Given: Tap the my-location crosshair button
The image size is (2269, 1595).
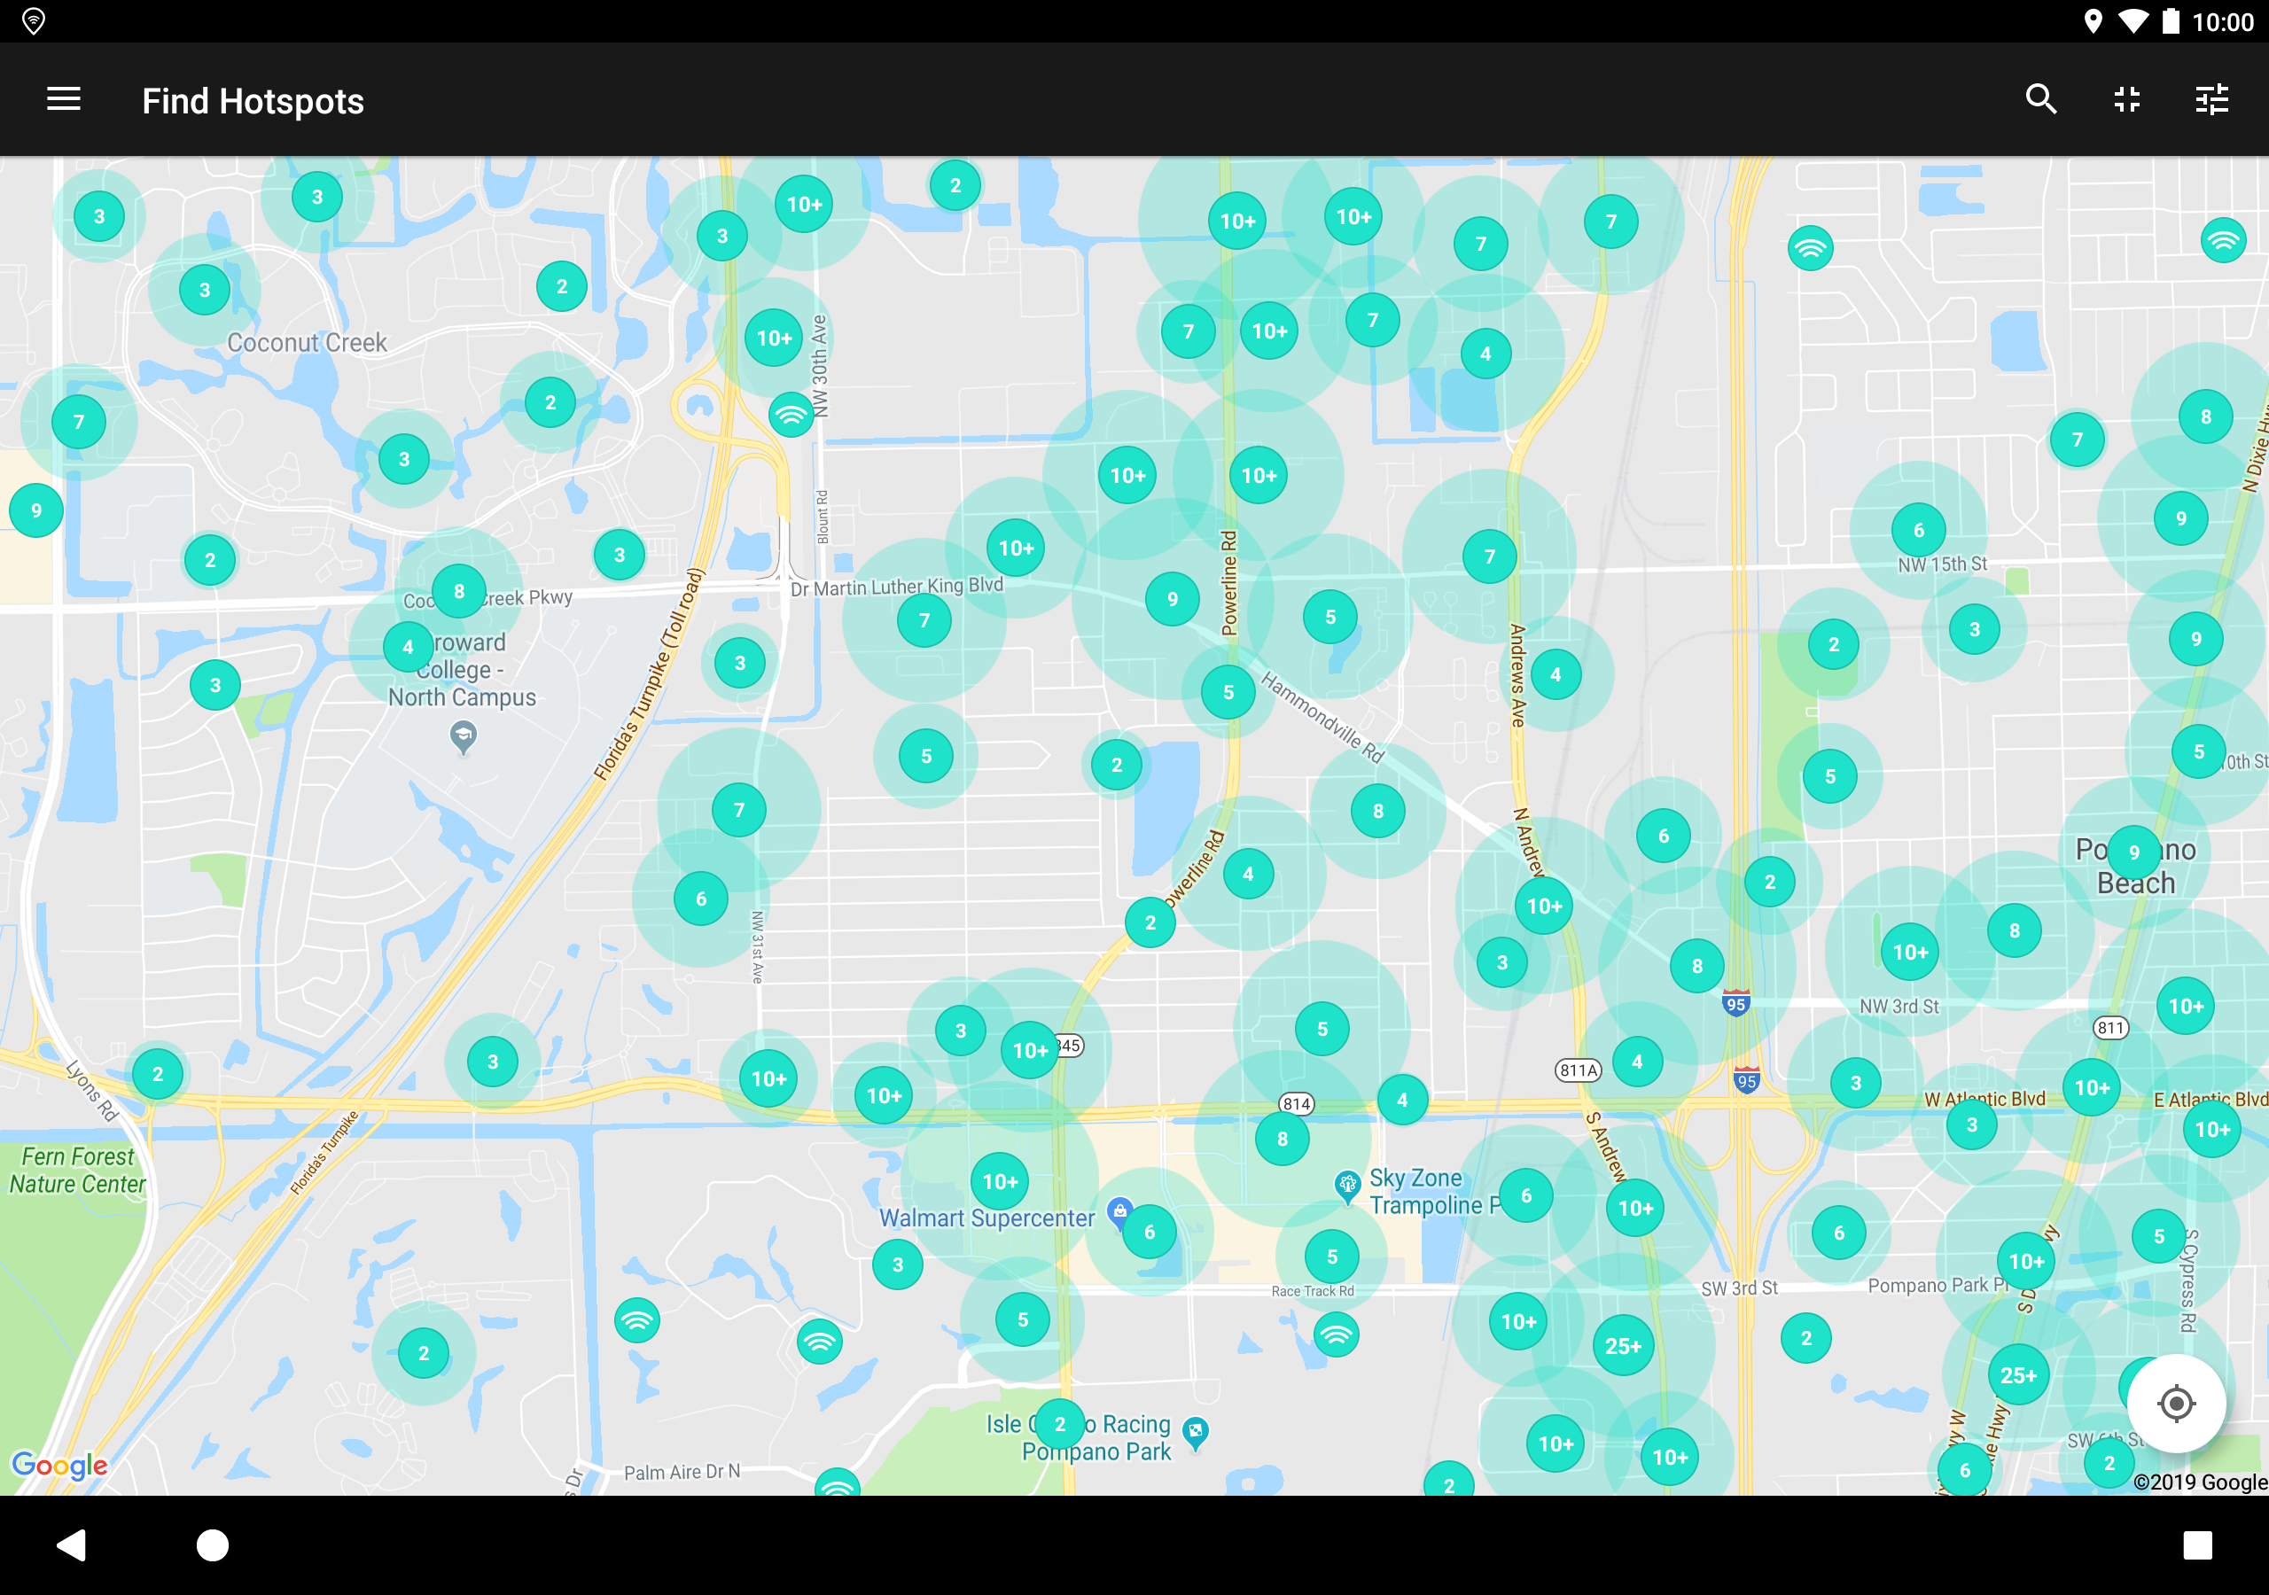Looking at the screenshot, I should click(2176, 1404).
